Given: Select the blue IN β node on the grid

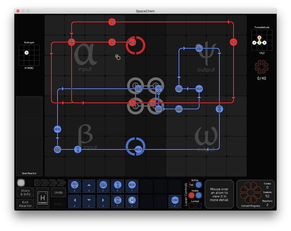Looking at the screenshot, I should coord(78,149).
